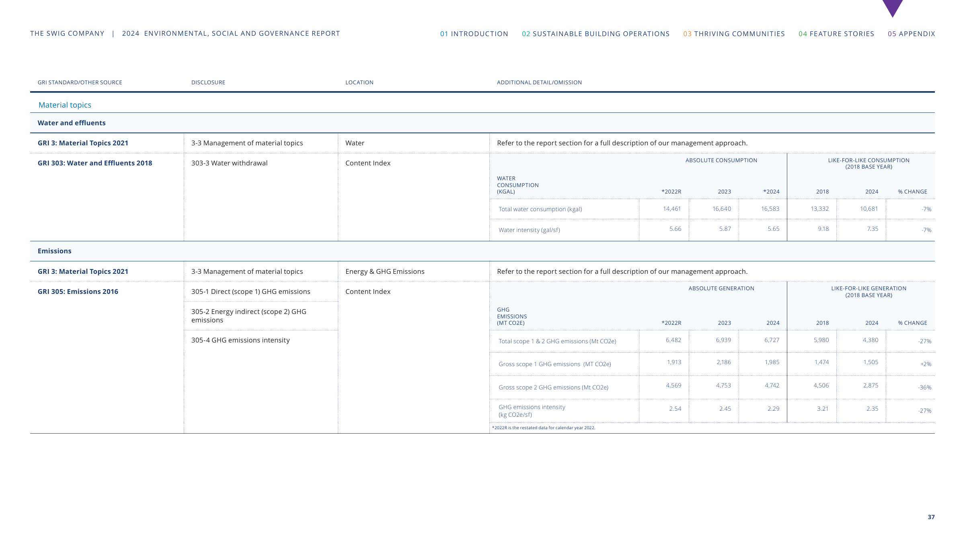Select 305-2 Energy indirect (scope 2) disclosure
The width and height of the screenshot is (965, 542).
click(x=248, y=316)
